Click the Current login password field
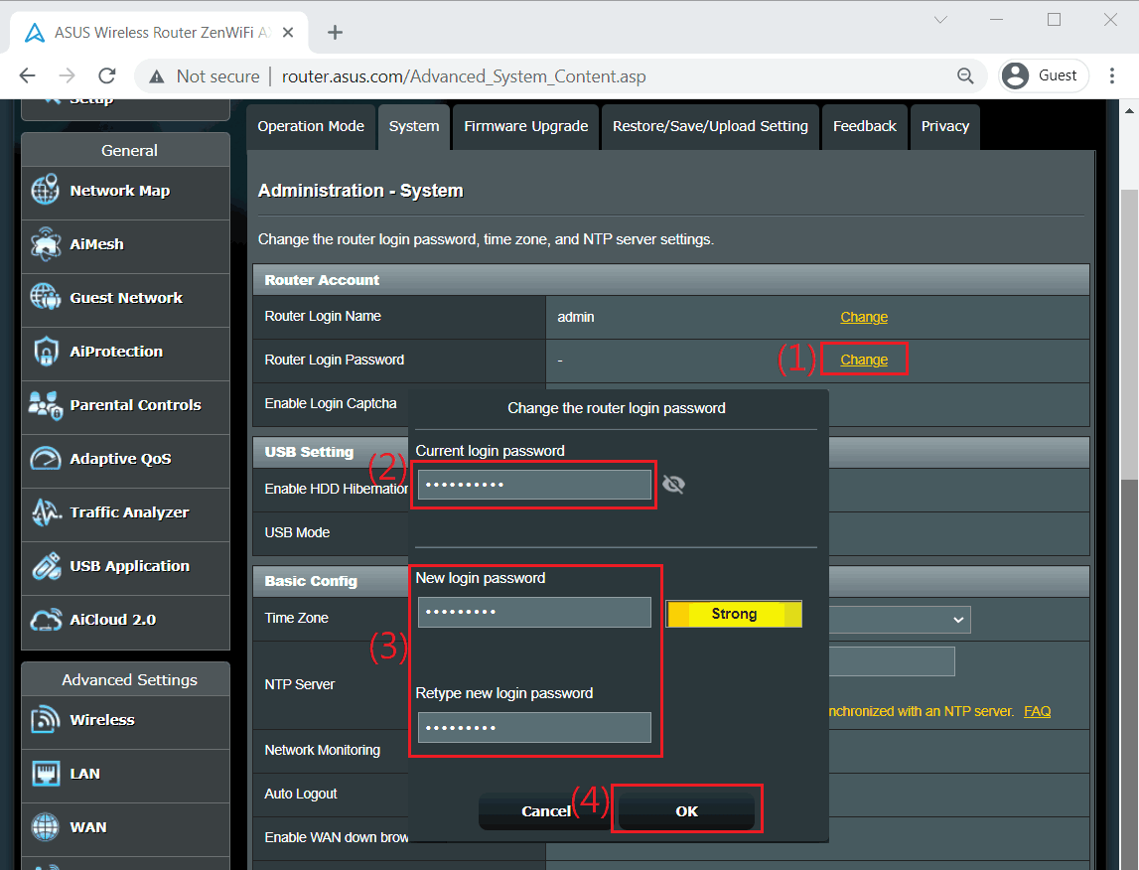This screenshot has height=870, width=1139. click(x=534, y=485)
